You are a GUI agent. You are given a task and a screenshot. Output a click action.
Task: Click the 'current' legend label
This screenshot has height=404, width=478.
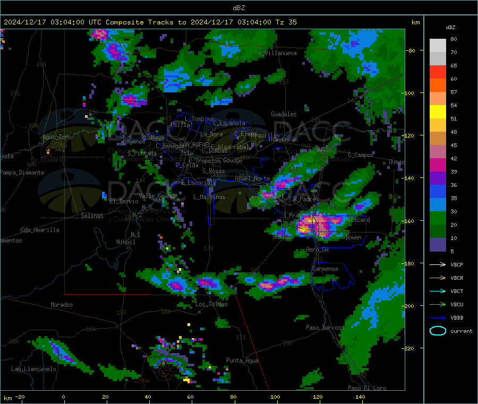pos(461,331)
